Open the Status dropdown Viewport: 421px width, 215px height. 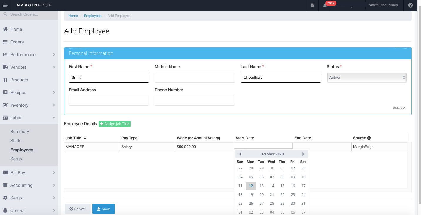coord(367,78)
